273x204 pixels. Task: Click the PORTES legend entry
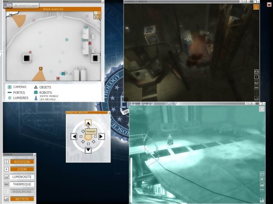16,92
